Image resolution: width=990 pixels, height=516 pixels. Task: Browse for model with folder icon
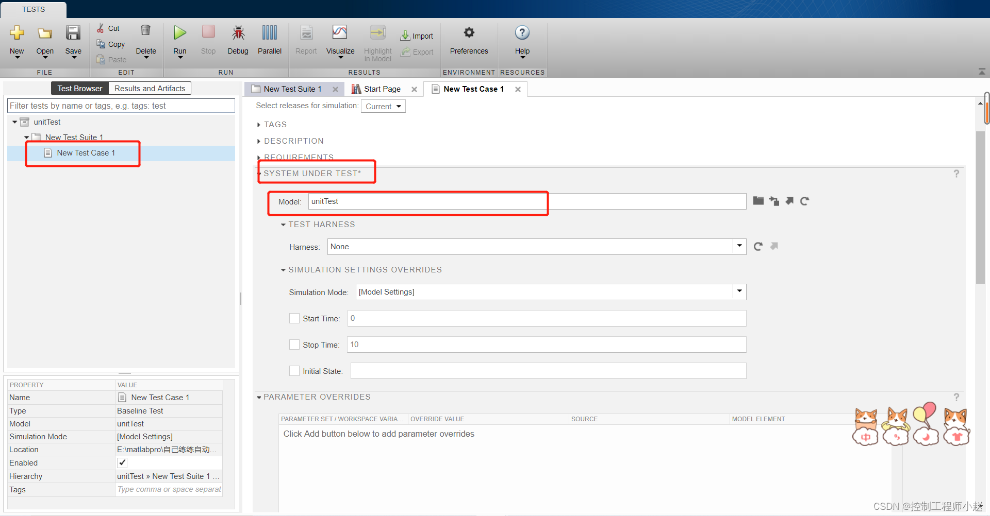point(758,201)
